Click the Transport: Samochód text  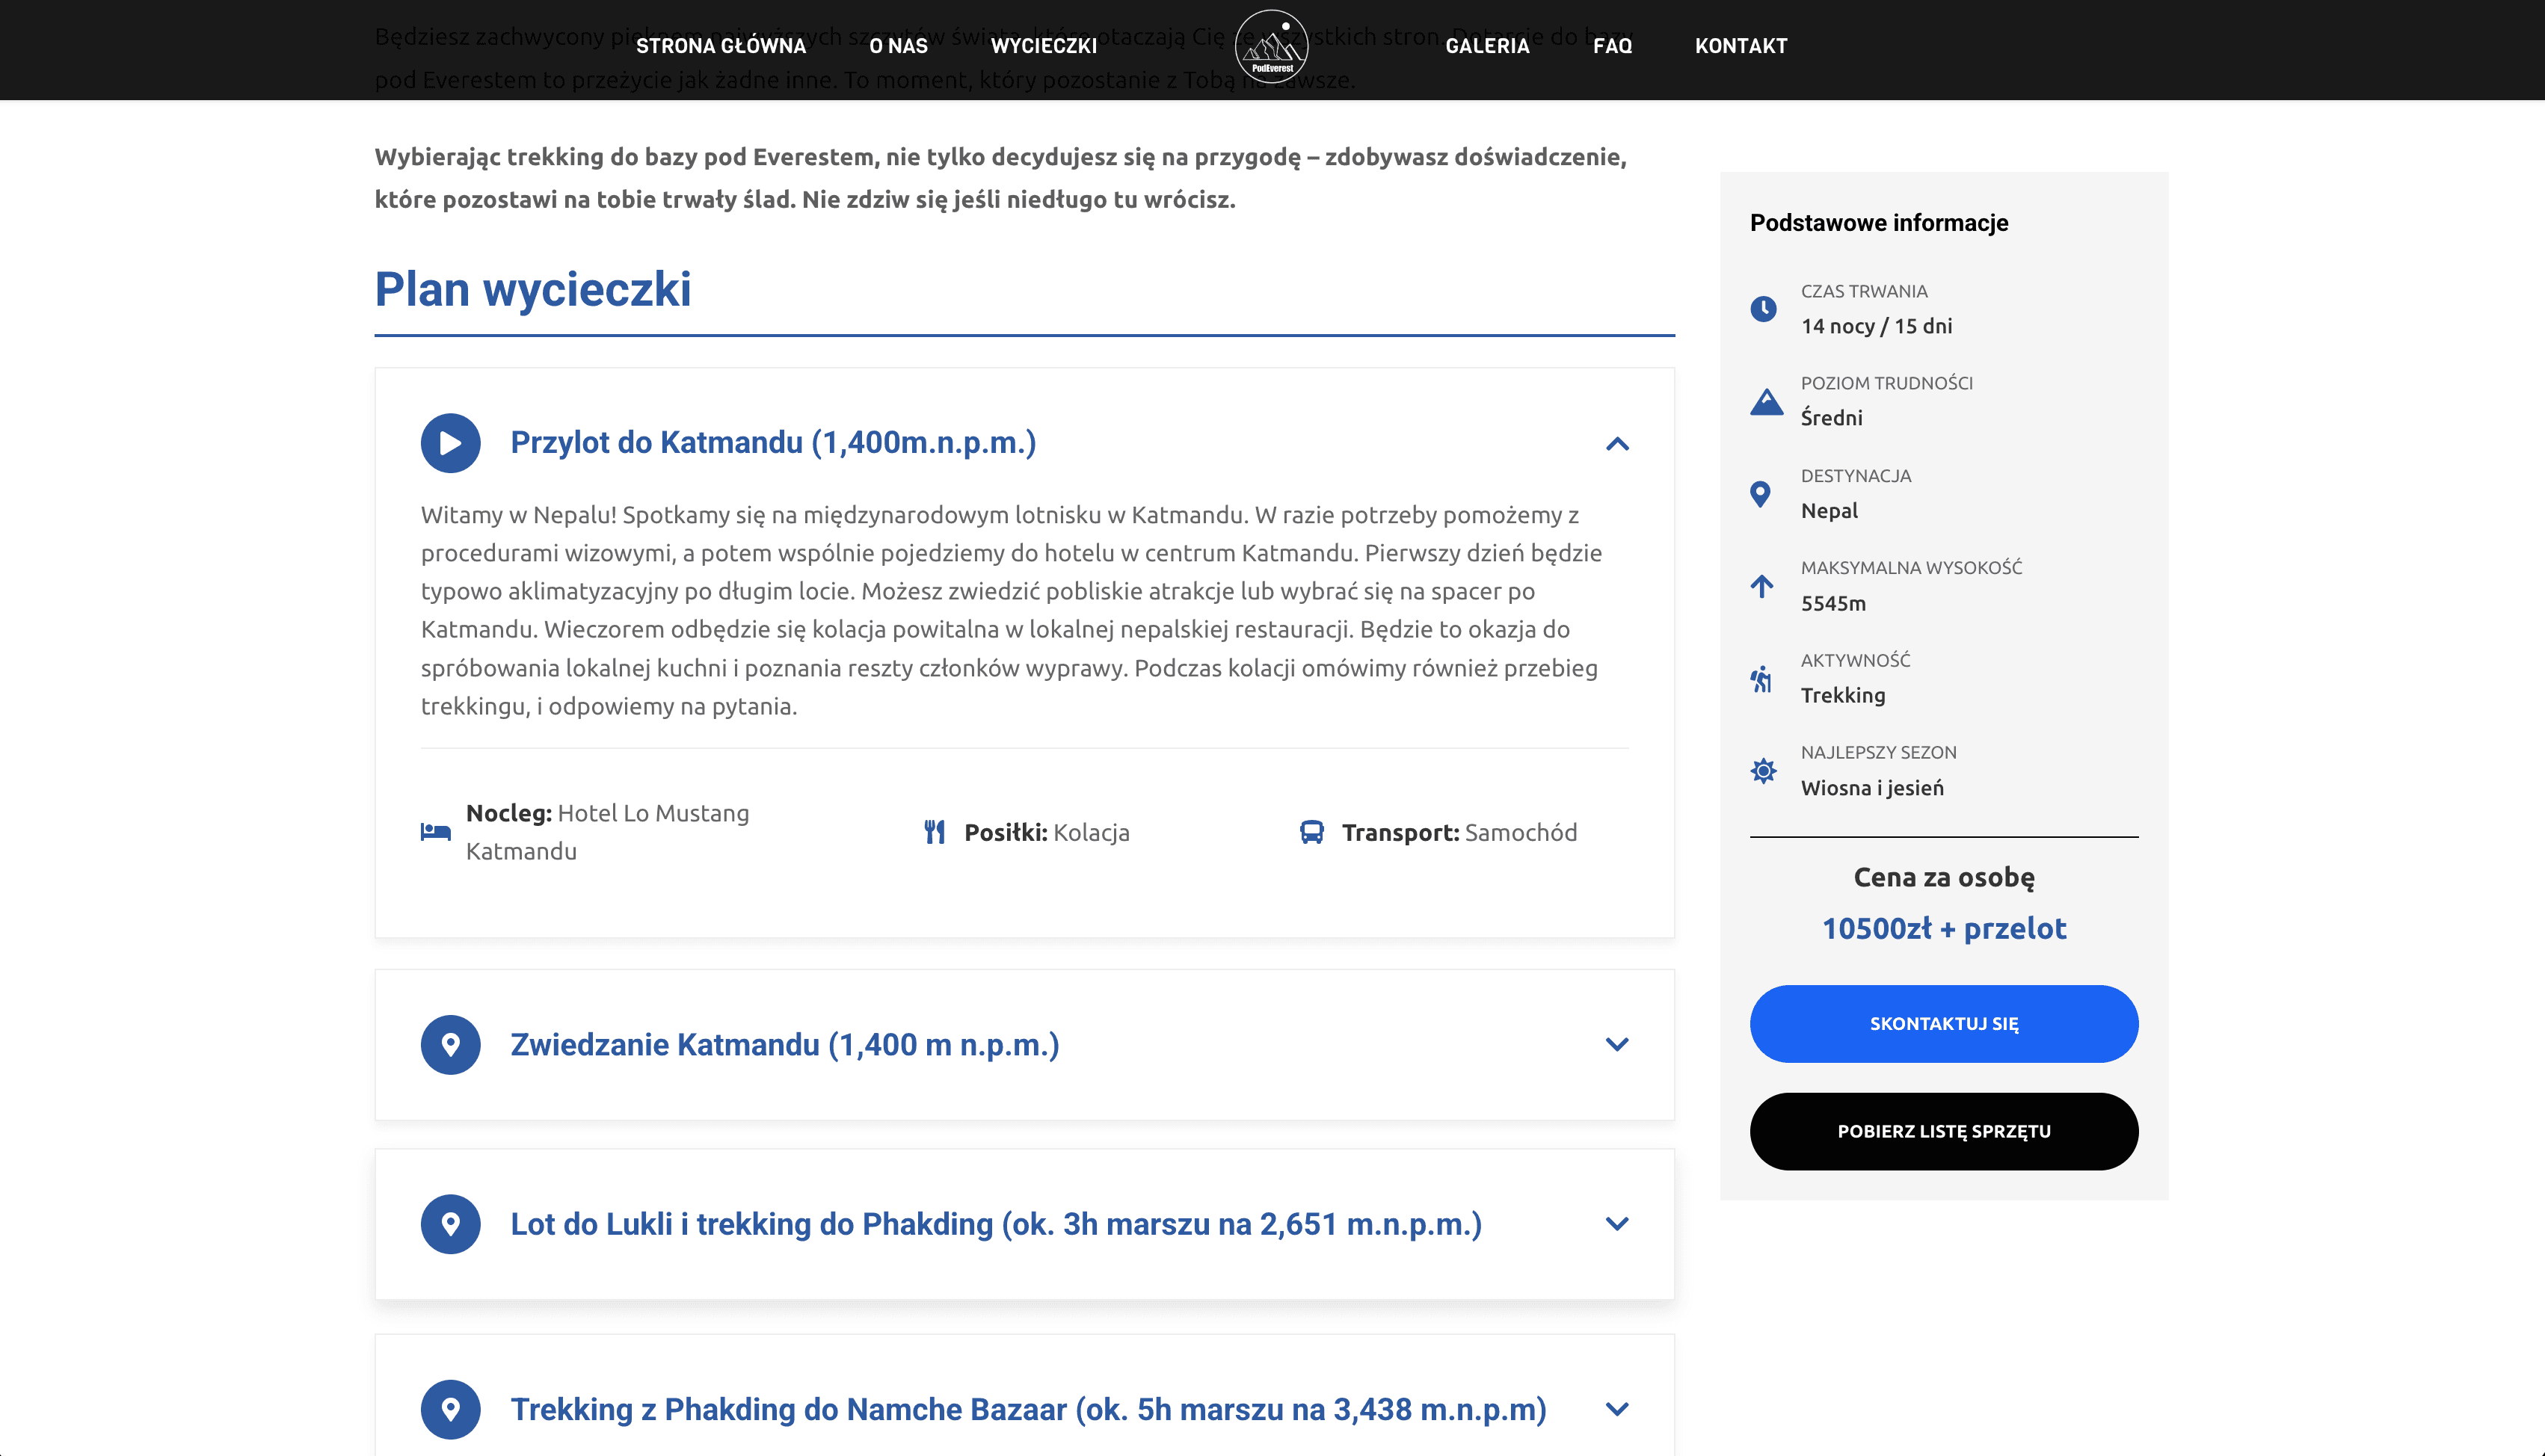(x=1459, y=832)
